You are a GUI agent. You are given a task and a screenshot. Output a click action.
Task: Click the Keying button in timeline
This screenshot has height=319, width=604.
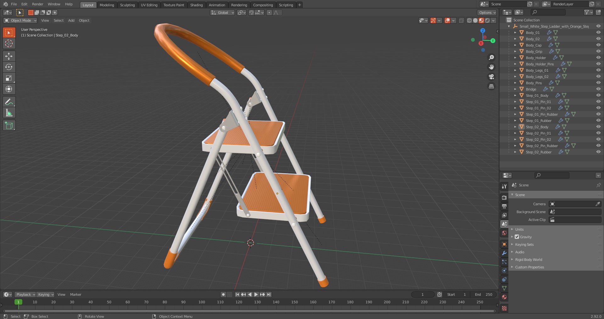46,294
